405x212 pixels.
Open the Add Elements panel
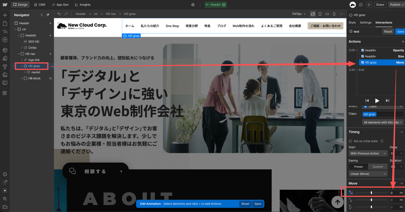tap(5, 15)
